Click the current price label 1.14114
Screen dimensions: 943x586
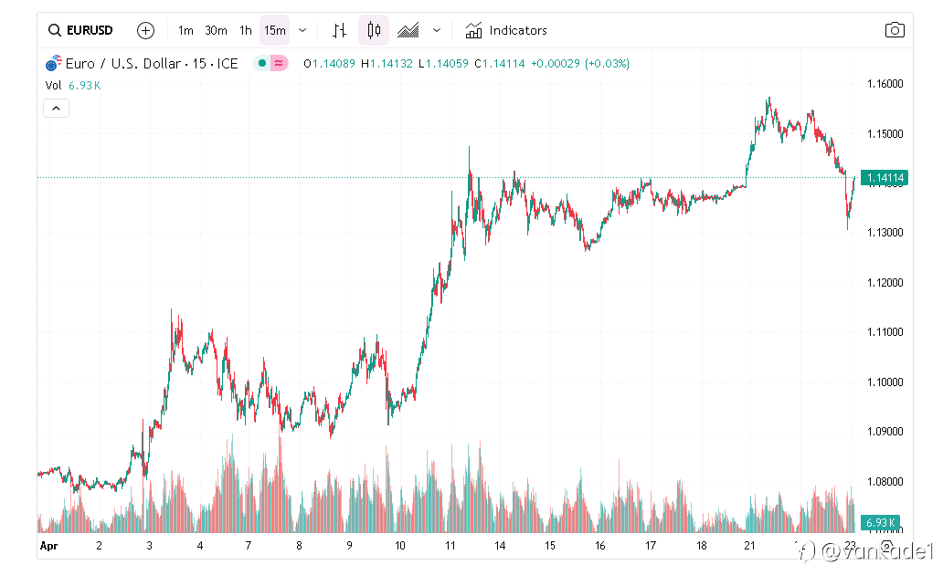pyautogui.click(x=885, y=178)
